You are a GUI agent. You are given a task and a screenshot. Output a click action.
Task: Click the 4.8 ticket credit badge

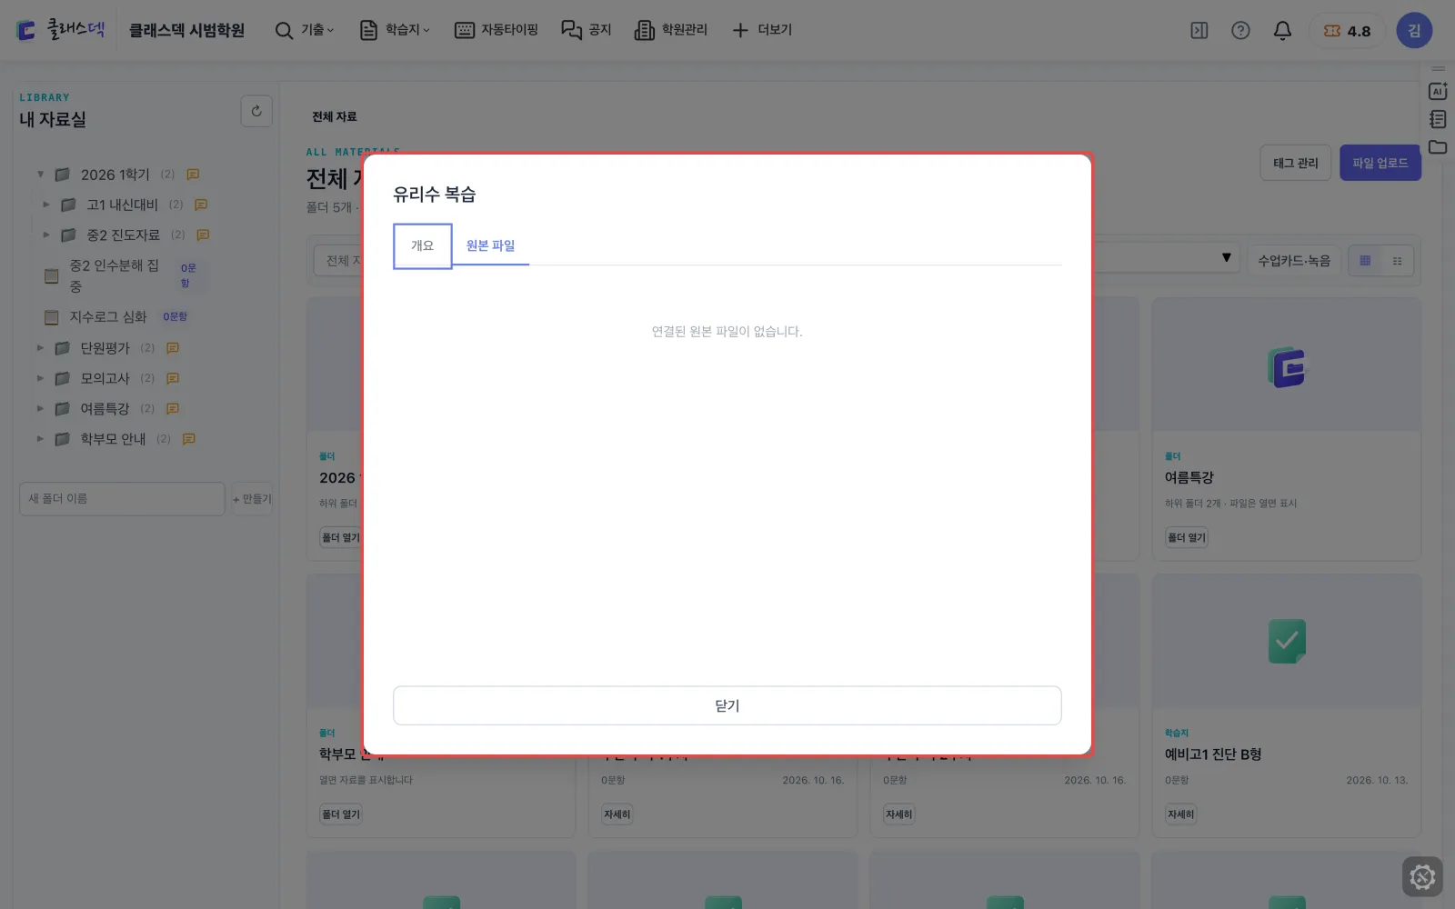pyautogui.click(x=1347, y=31)
